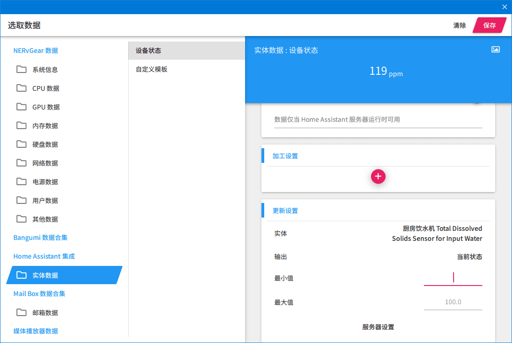Screen dimensions: 512x343
Task: Select the 实体数据 folder item
Action: (x=64, y=275)
